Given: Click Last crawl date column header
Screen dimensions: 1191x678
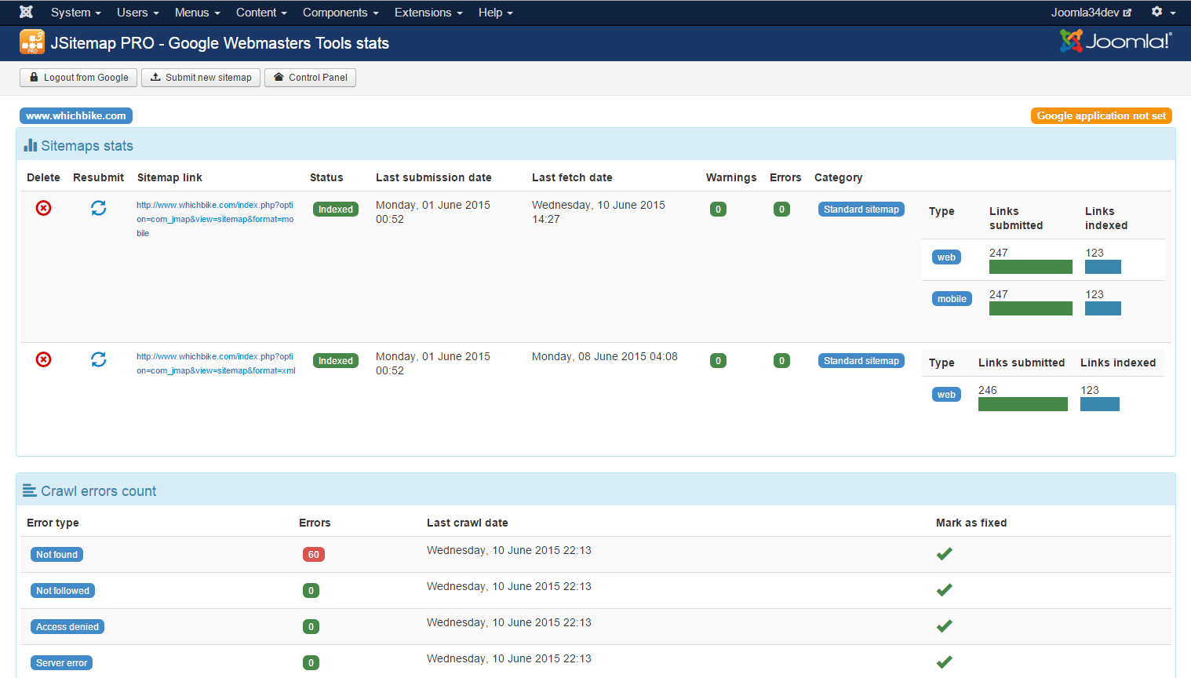Looking at the screenshot, I should [x=468, y=523].
